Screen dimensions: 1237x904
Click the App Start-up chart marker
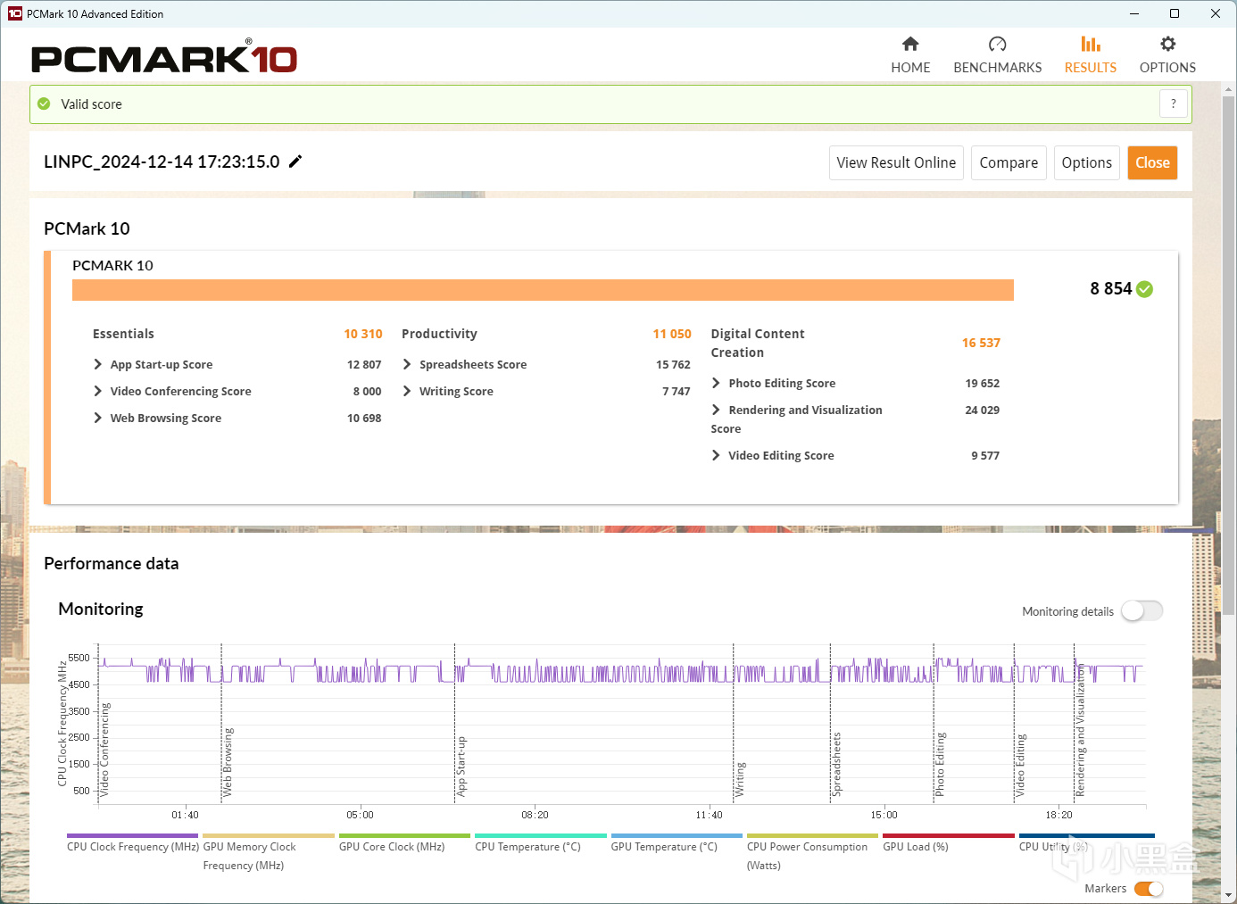point(461,766)
